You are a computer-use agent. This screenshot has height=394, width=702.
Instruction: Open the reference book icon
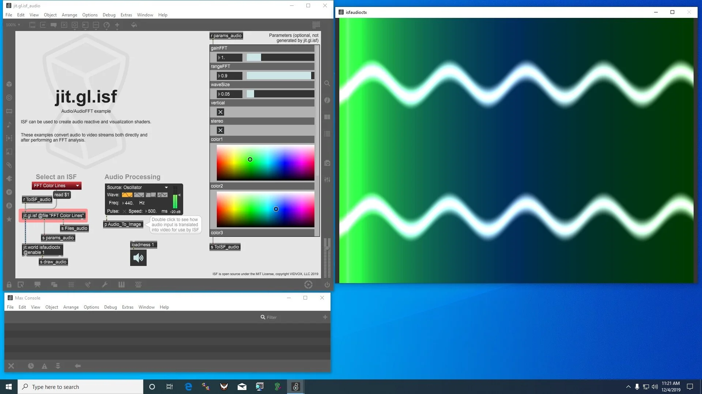click(x=327, y=117)
